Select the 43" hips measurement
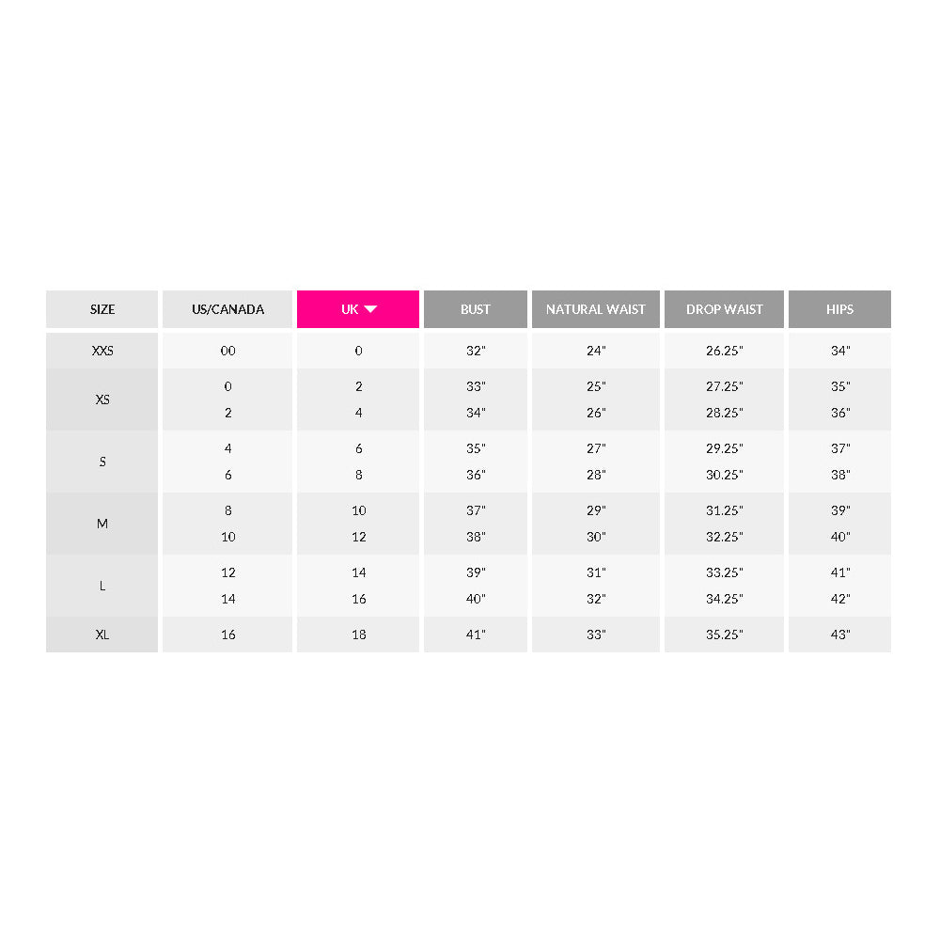 840,634
